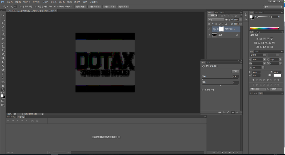Select the Horizontal Type tool
The image size is (285, 155).
coord(3,74)
